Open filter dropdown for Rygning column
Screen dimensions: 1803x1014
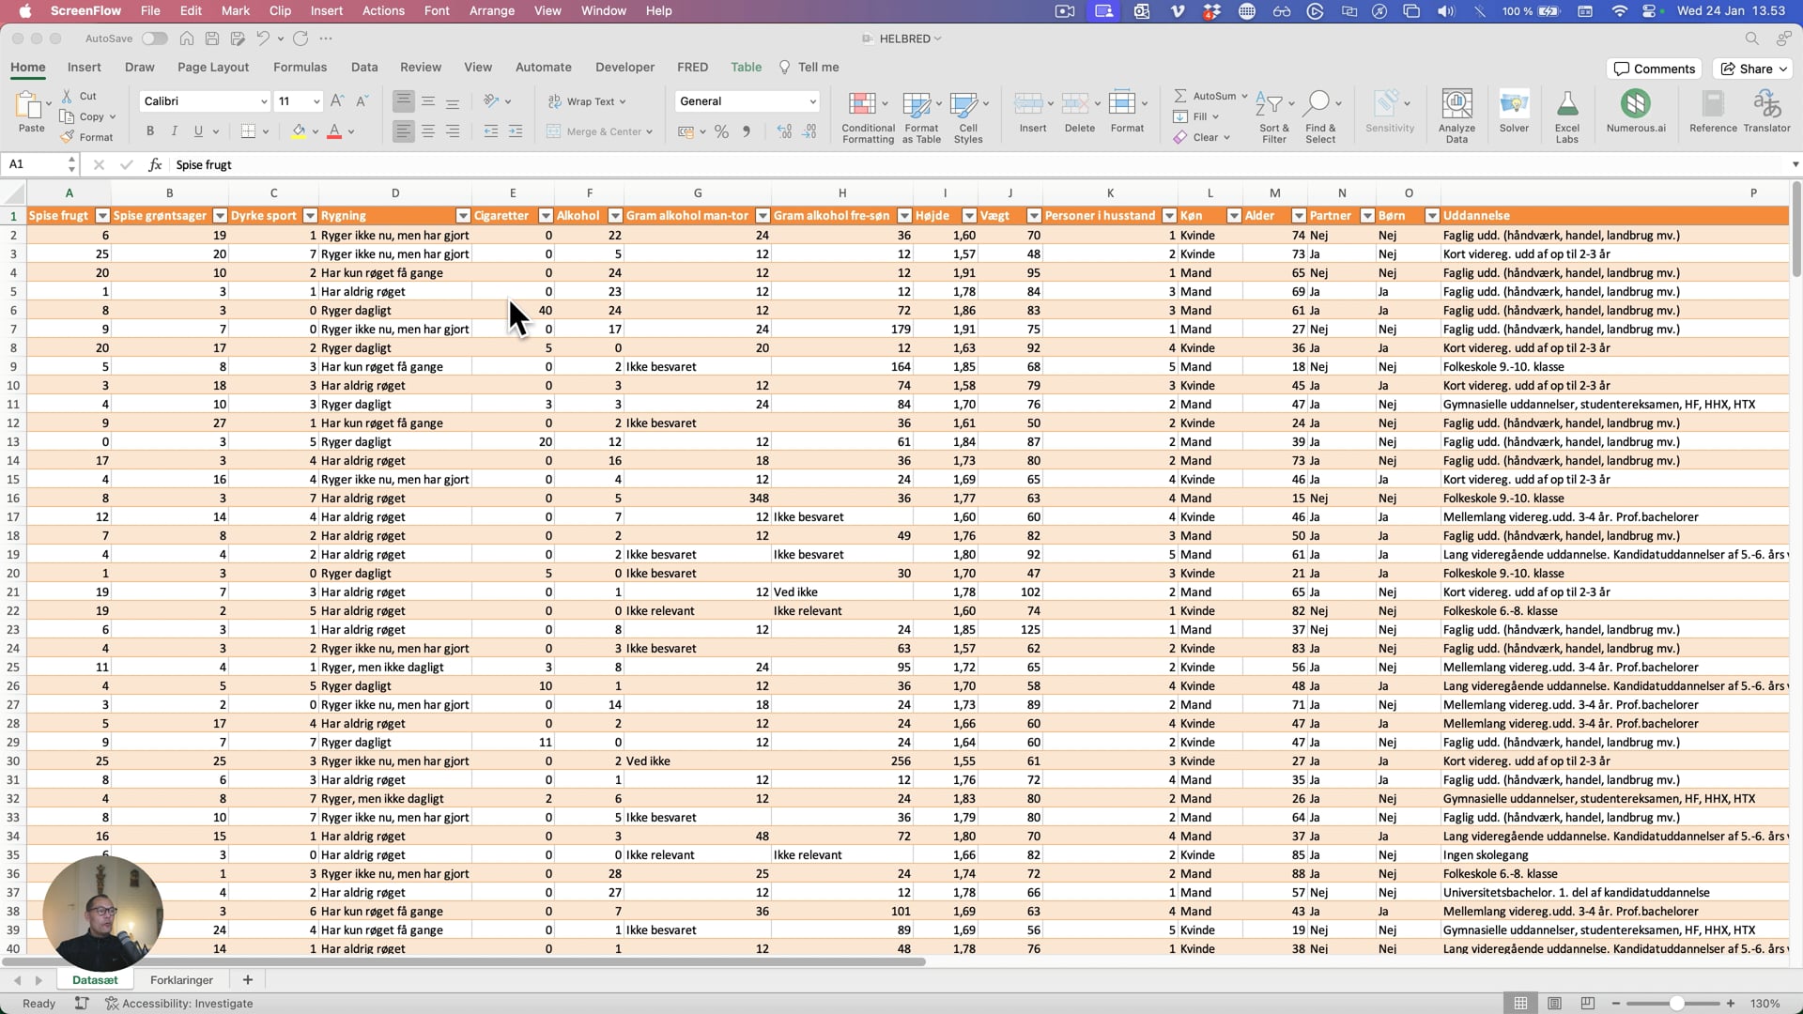pos(463,216)
